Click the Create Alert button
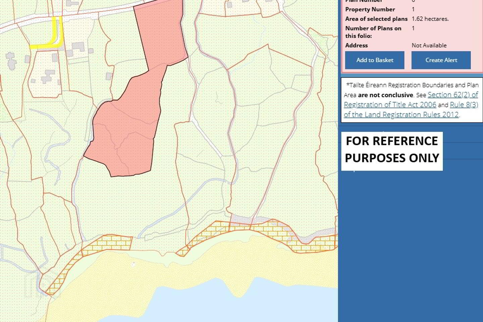 pyautogui.click(x=441, y=60)
